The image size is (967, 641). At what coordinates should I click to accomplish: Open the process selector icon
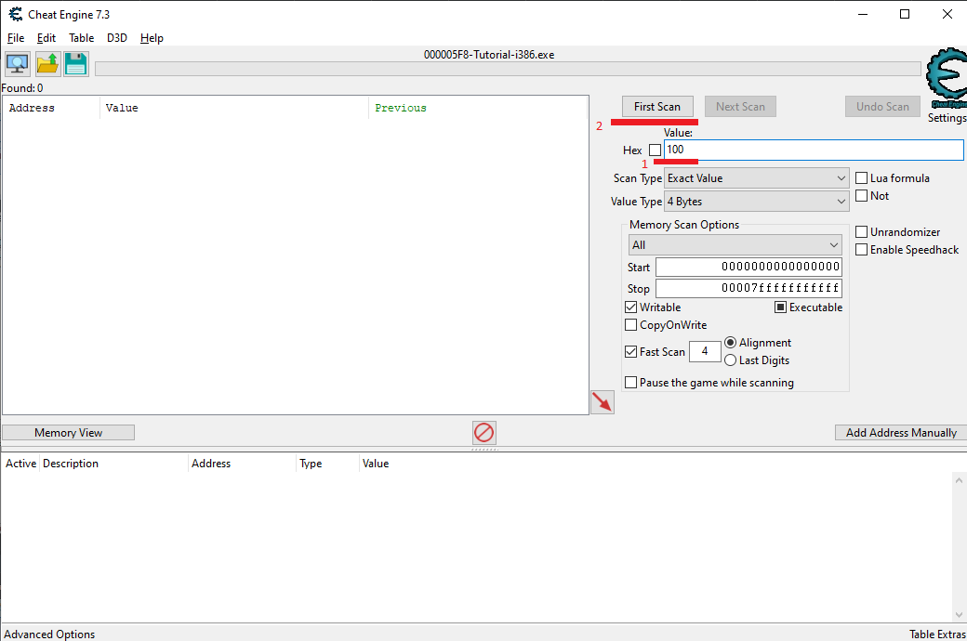18,63
